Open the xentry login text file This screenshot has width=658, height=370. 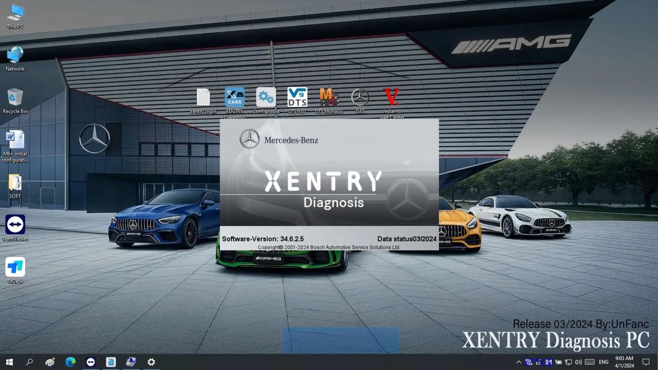click(x=203, y=101)
